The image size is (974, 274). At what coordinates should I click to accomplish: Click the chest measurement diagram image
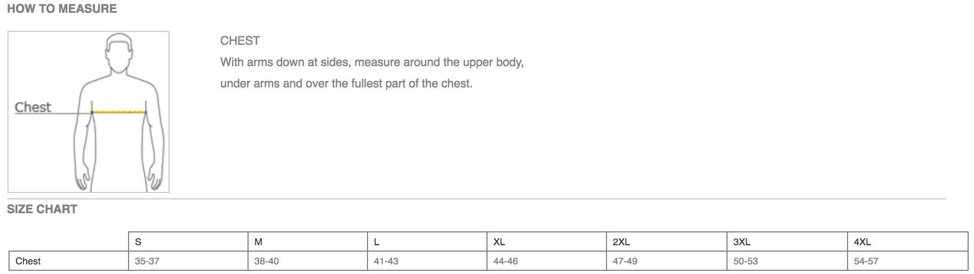89,112
